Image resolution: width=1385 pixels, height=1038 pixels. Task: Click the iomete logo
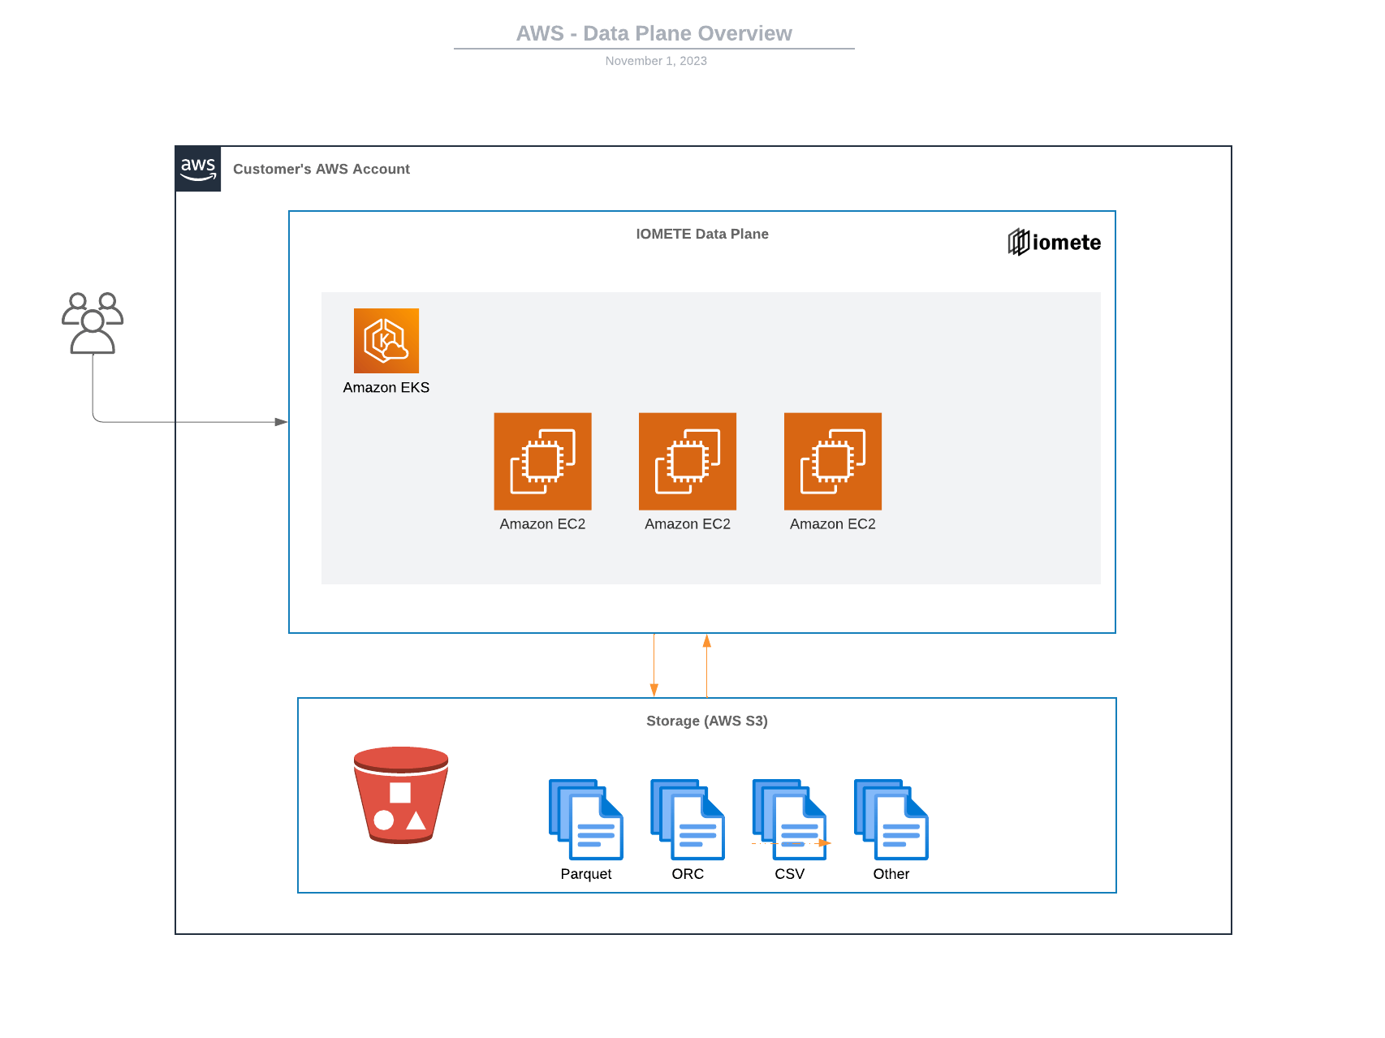(1055, 242)
